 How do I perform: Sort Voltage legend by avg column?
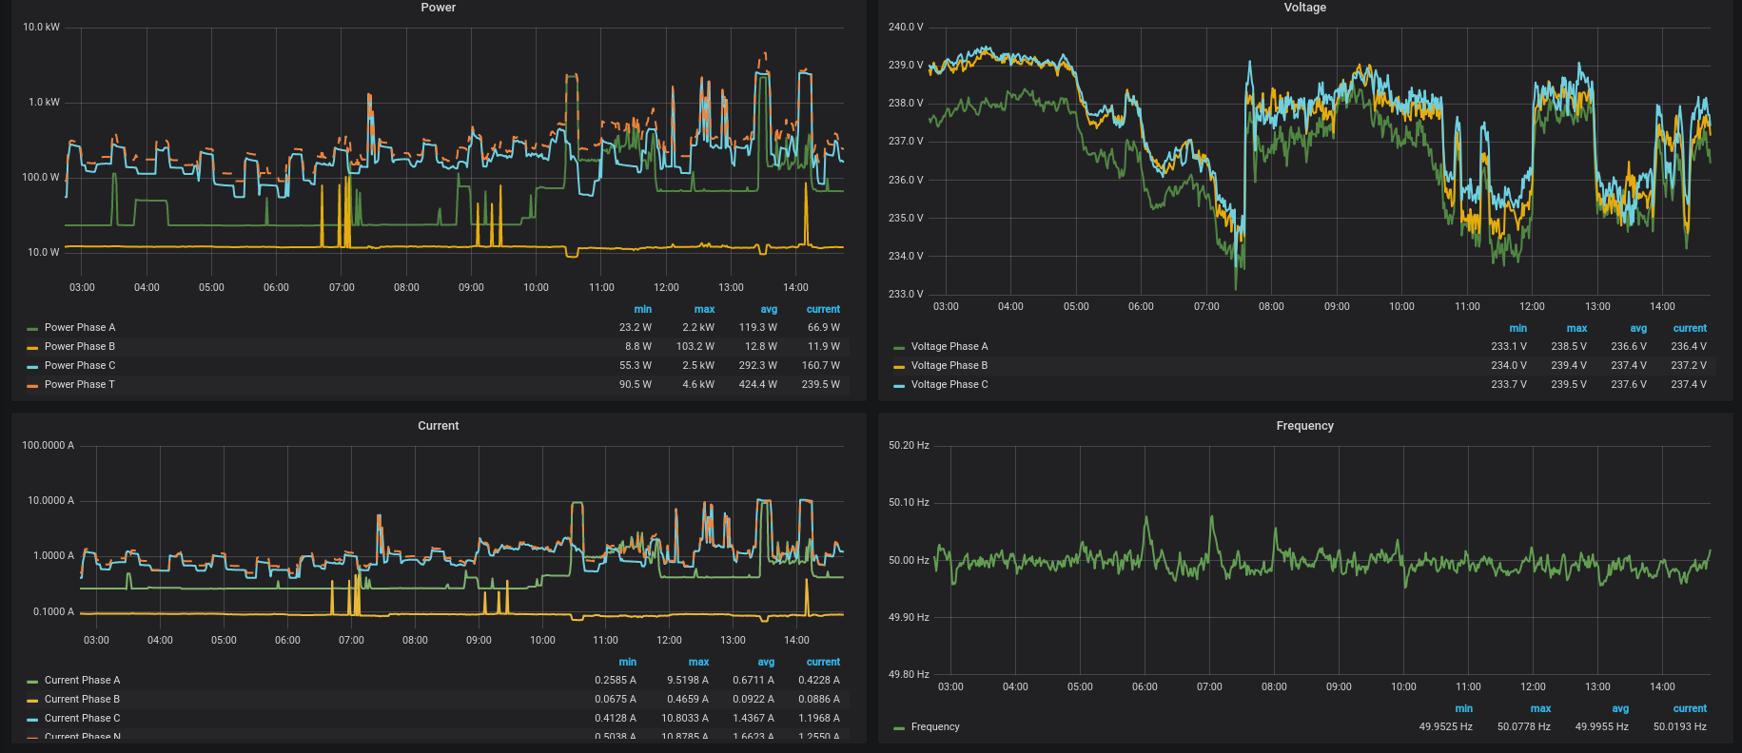point(1638,328)
